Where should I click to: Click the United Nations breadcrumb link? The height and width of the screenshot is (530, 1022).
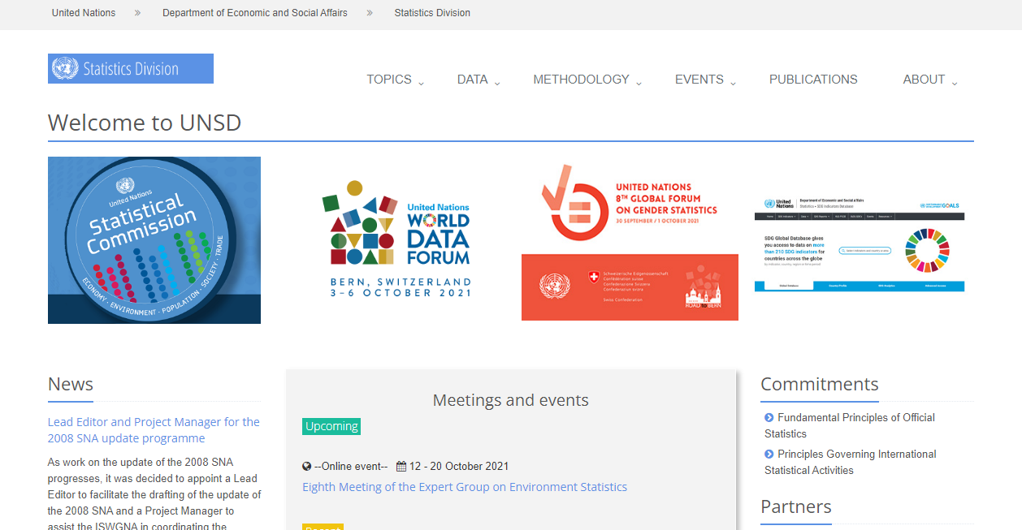click(84, 13)
